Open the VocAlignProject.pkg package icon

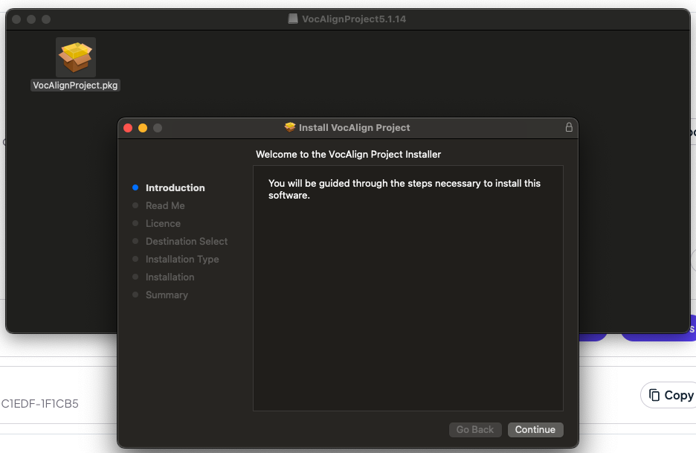pyautogui.click(x=75, y=57)
